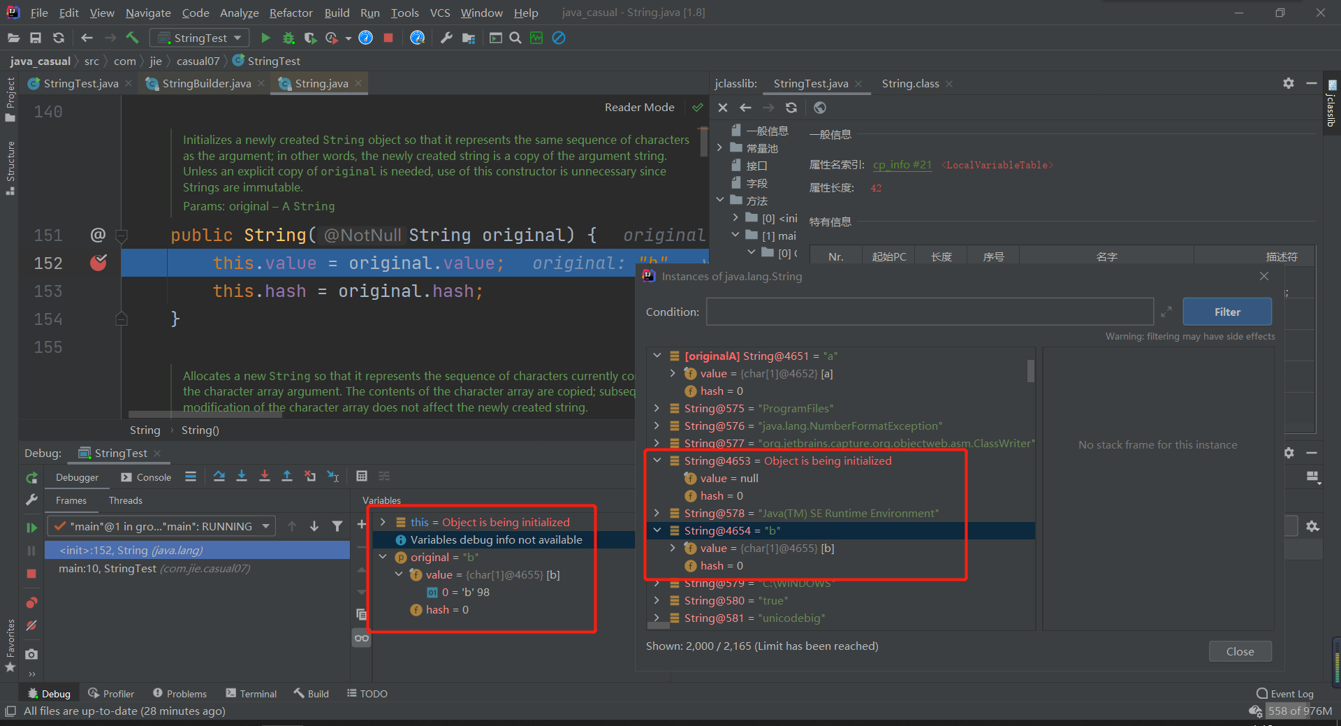Rerun StringTest in the Debug panel
1341x726 pixels.
(x=31, y=478)
